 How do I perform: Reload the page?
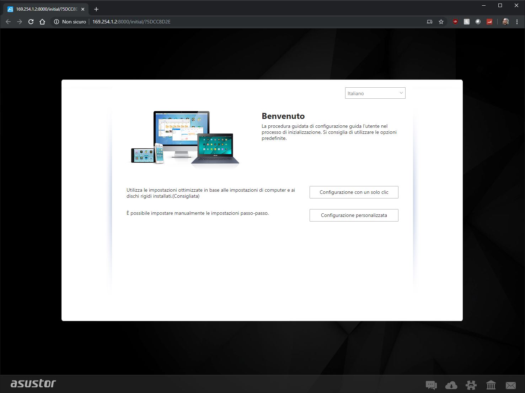pos(31,22)
